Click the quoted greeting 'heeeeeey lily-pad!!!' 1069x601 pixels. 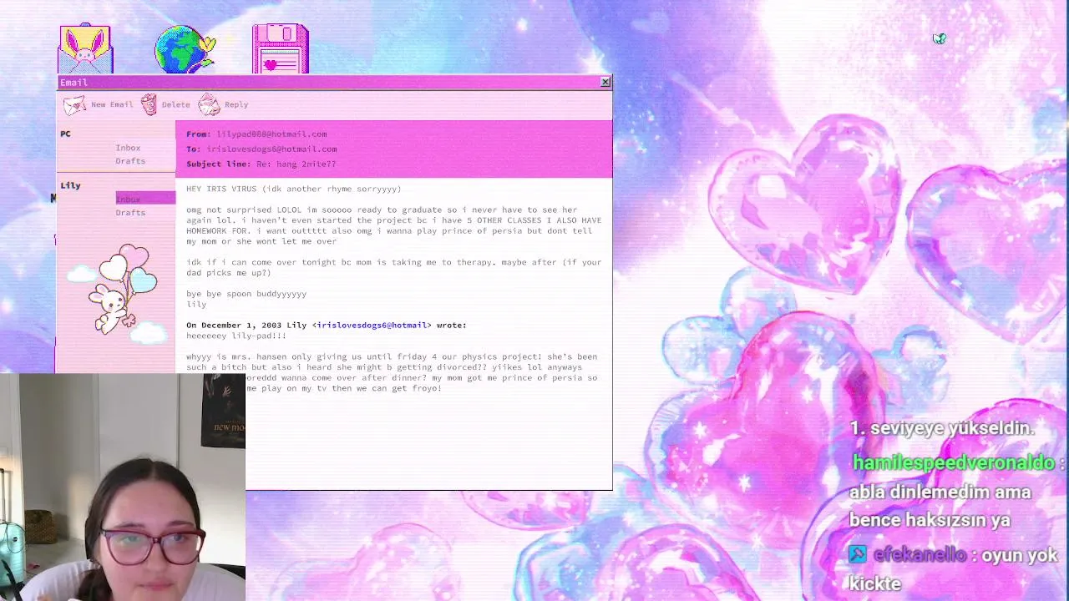coord(236,336)
